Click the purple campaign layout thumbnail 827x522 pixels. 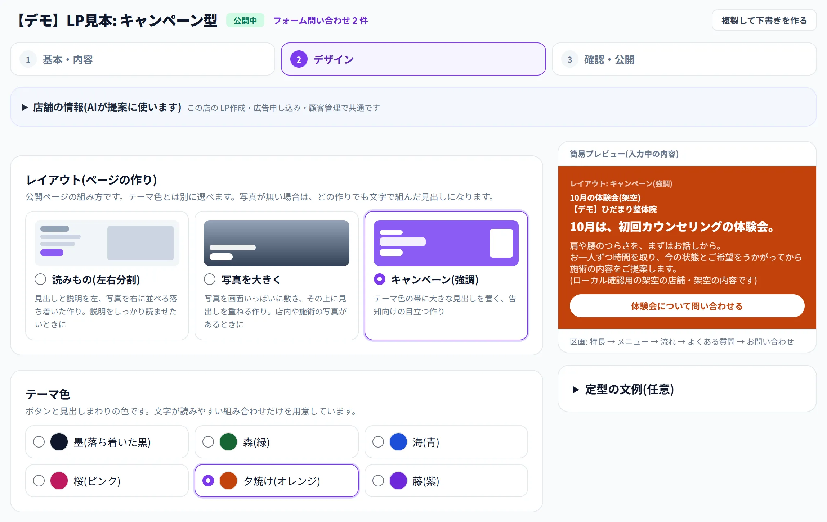[446, 243]
